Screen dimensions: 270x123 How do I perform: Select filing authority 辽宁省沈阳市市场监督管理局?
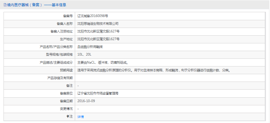click(98, 93)
